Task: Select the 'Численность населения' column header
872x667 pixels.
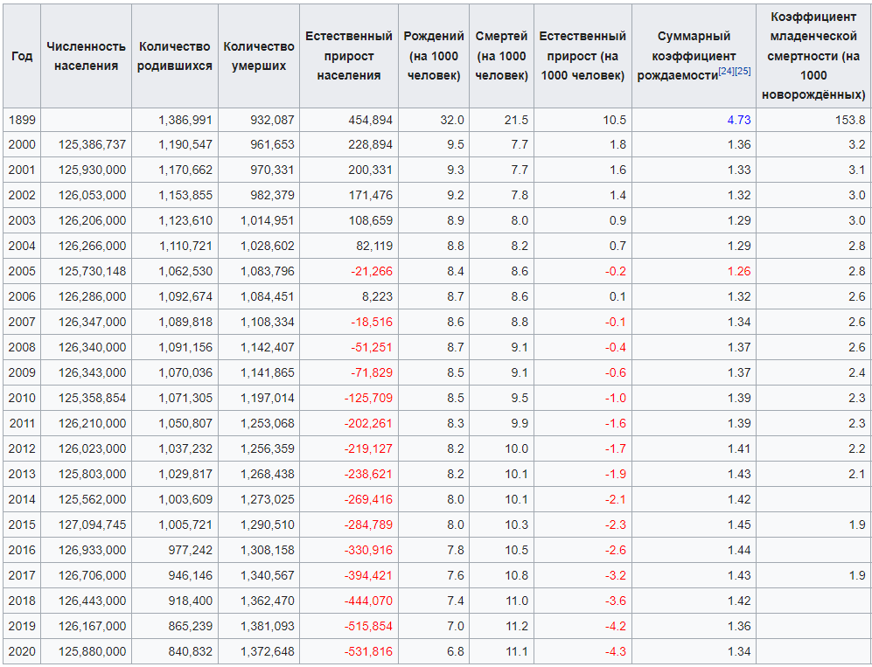Action: click(x=87, y=56)
